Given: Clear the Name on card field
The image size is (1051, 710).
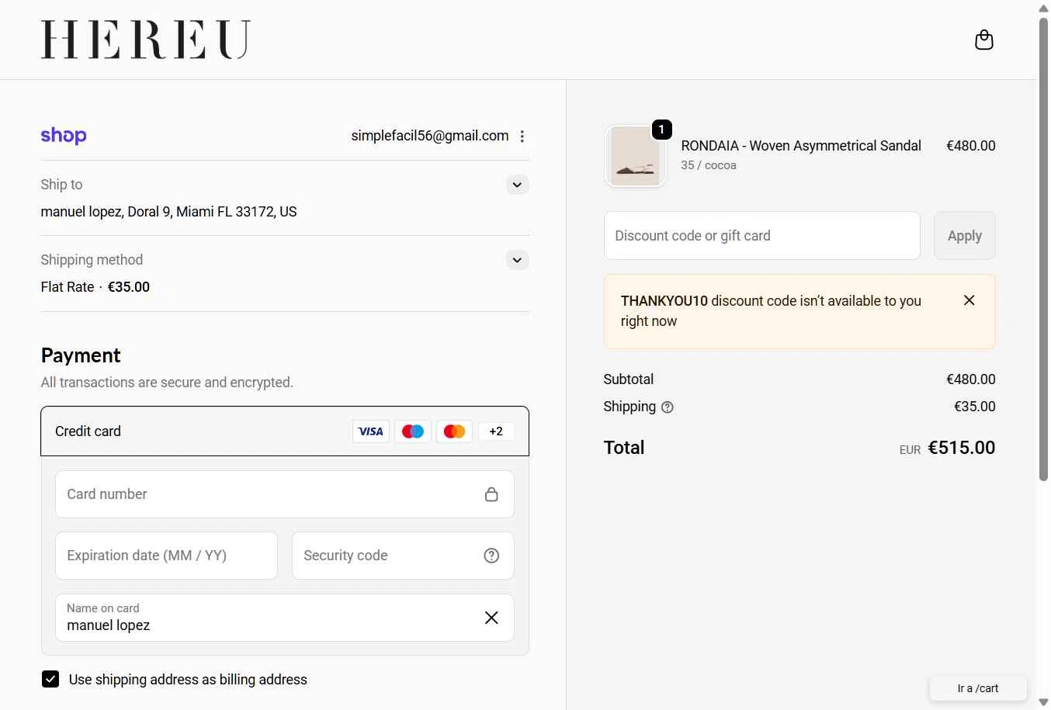Looking at the screenshot, I should coord(491,618).
